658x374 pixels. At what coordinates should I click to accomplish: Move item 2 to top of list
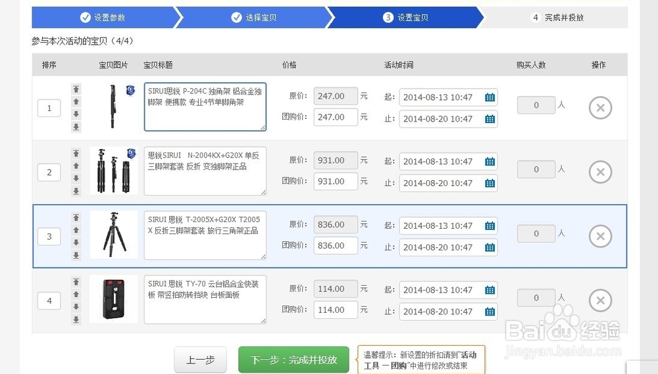(x=76, y=153)
